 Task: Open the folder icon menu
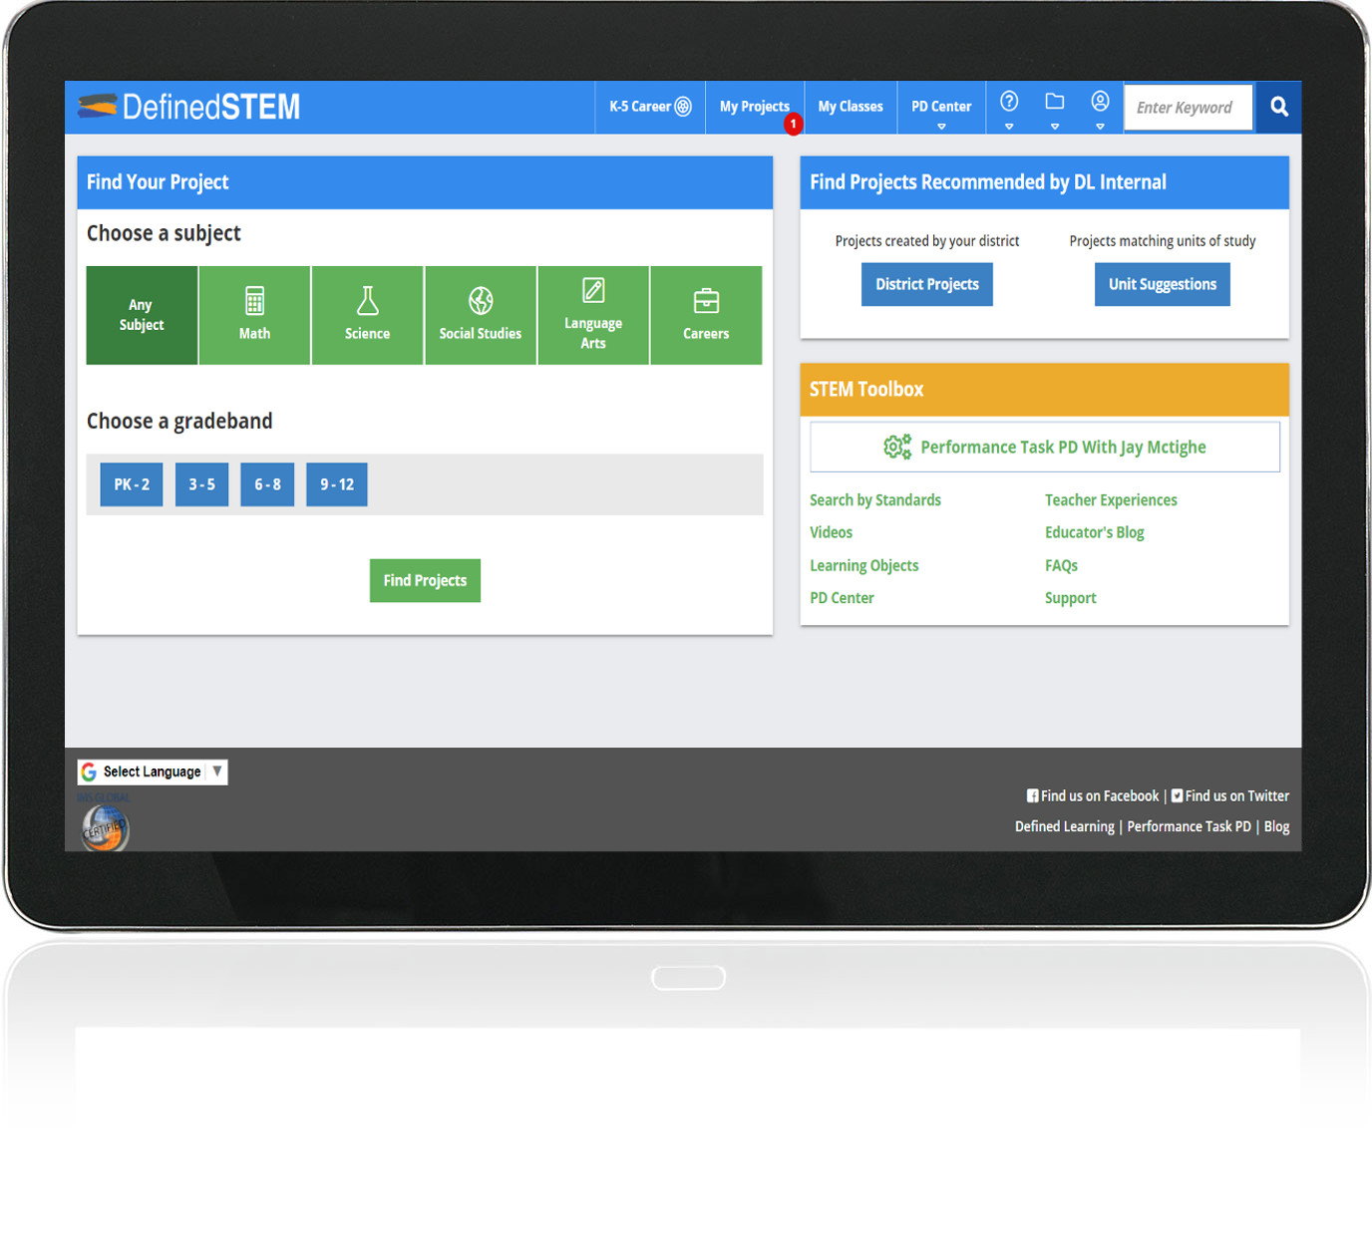pyautogui.click(x=1054, y=108)
